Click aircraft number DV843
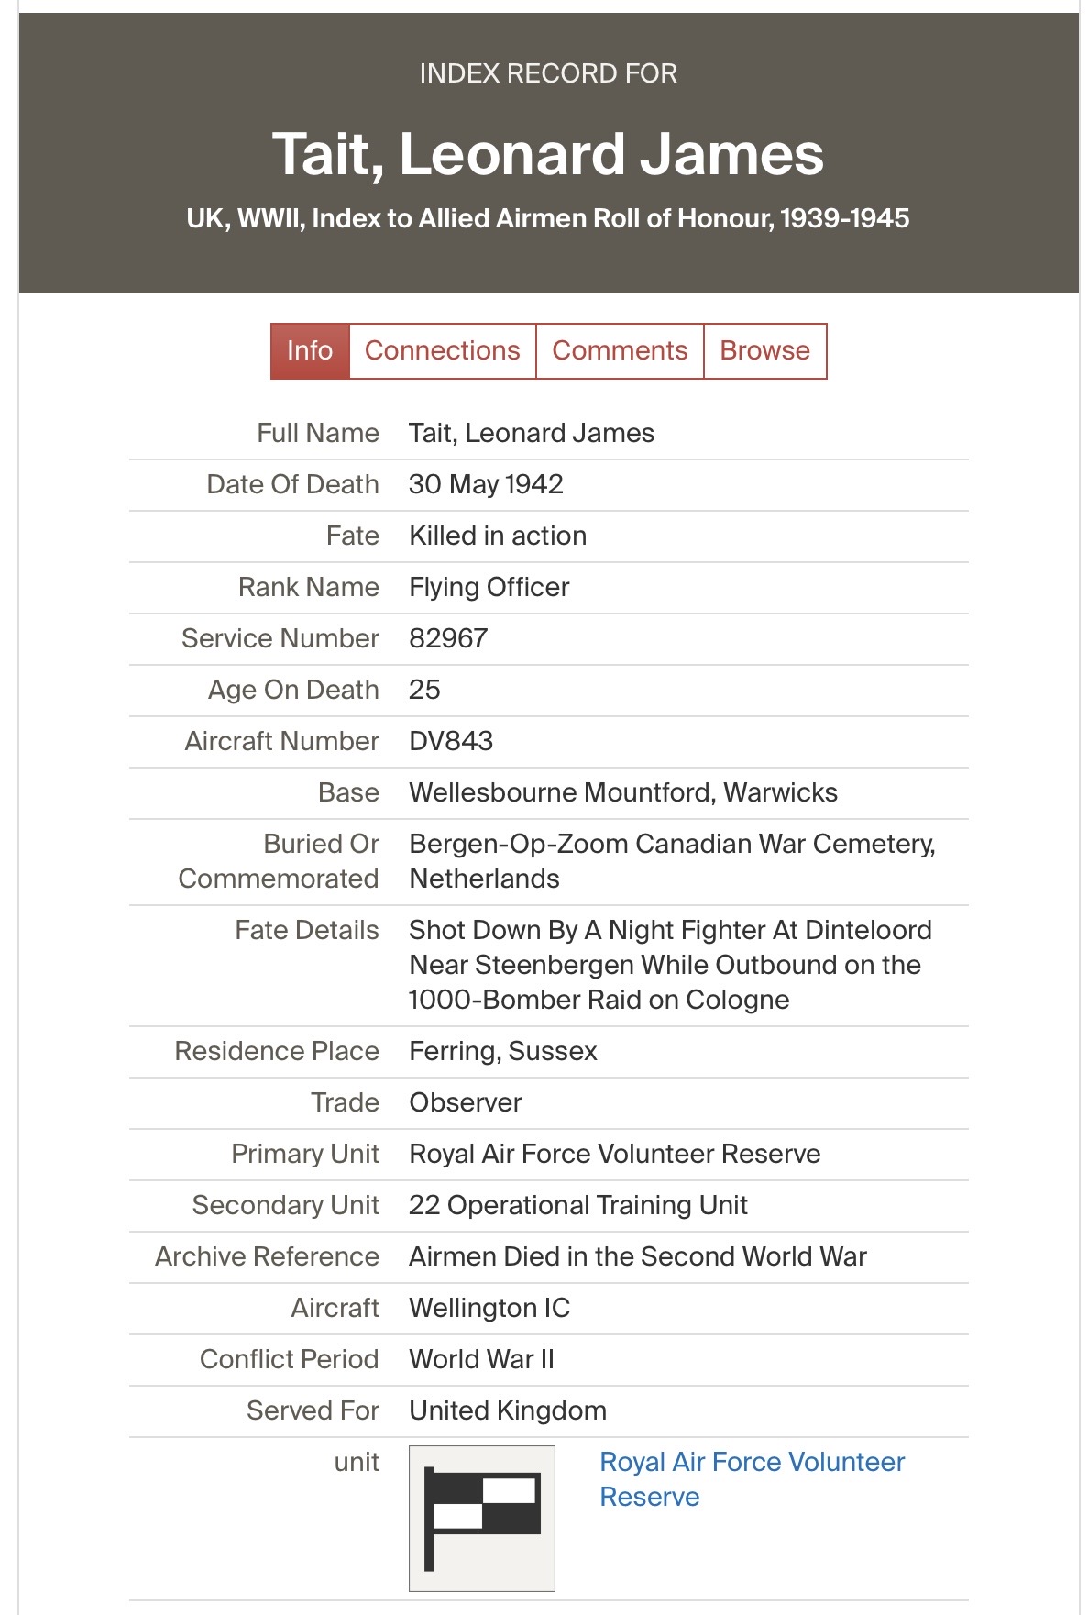This screenshot has width=1088, height=1615. [451, 741]
